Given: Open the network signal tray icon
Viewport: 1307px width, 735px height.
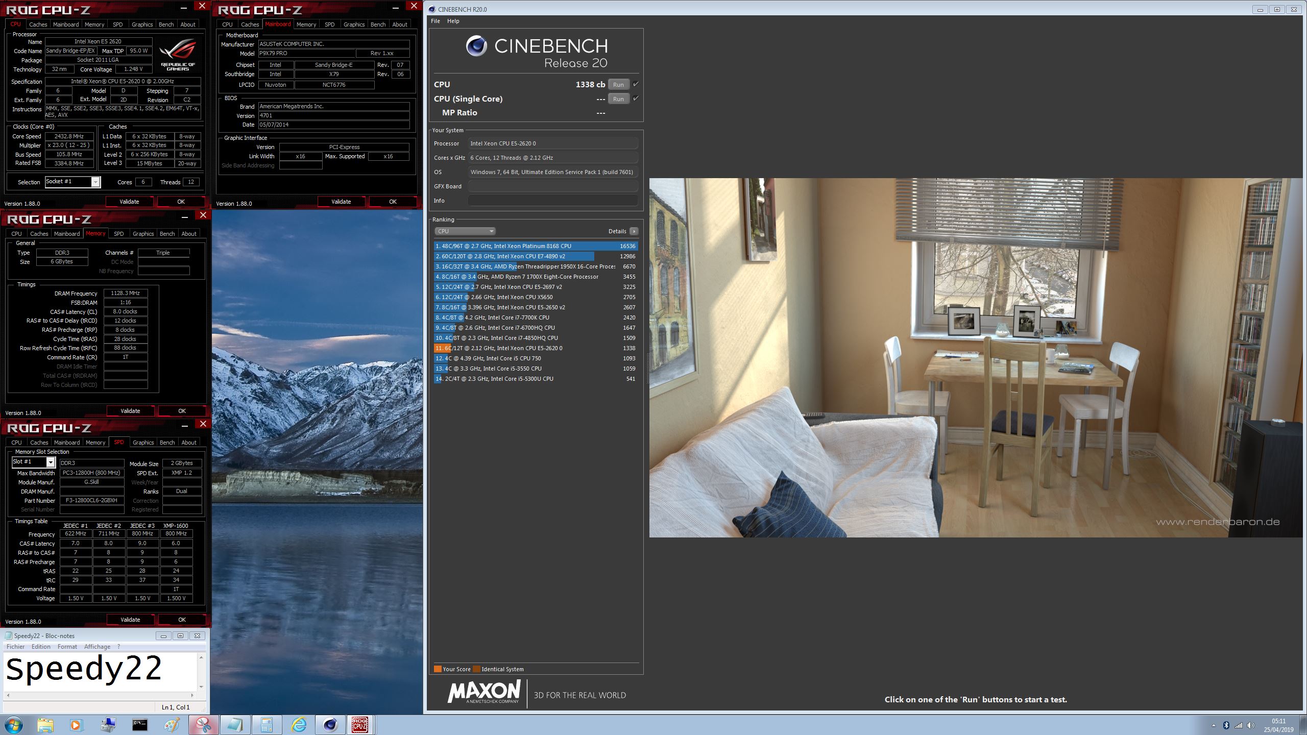Looking at the screenshot, I should [x=1239, y=725].
